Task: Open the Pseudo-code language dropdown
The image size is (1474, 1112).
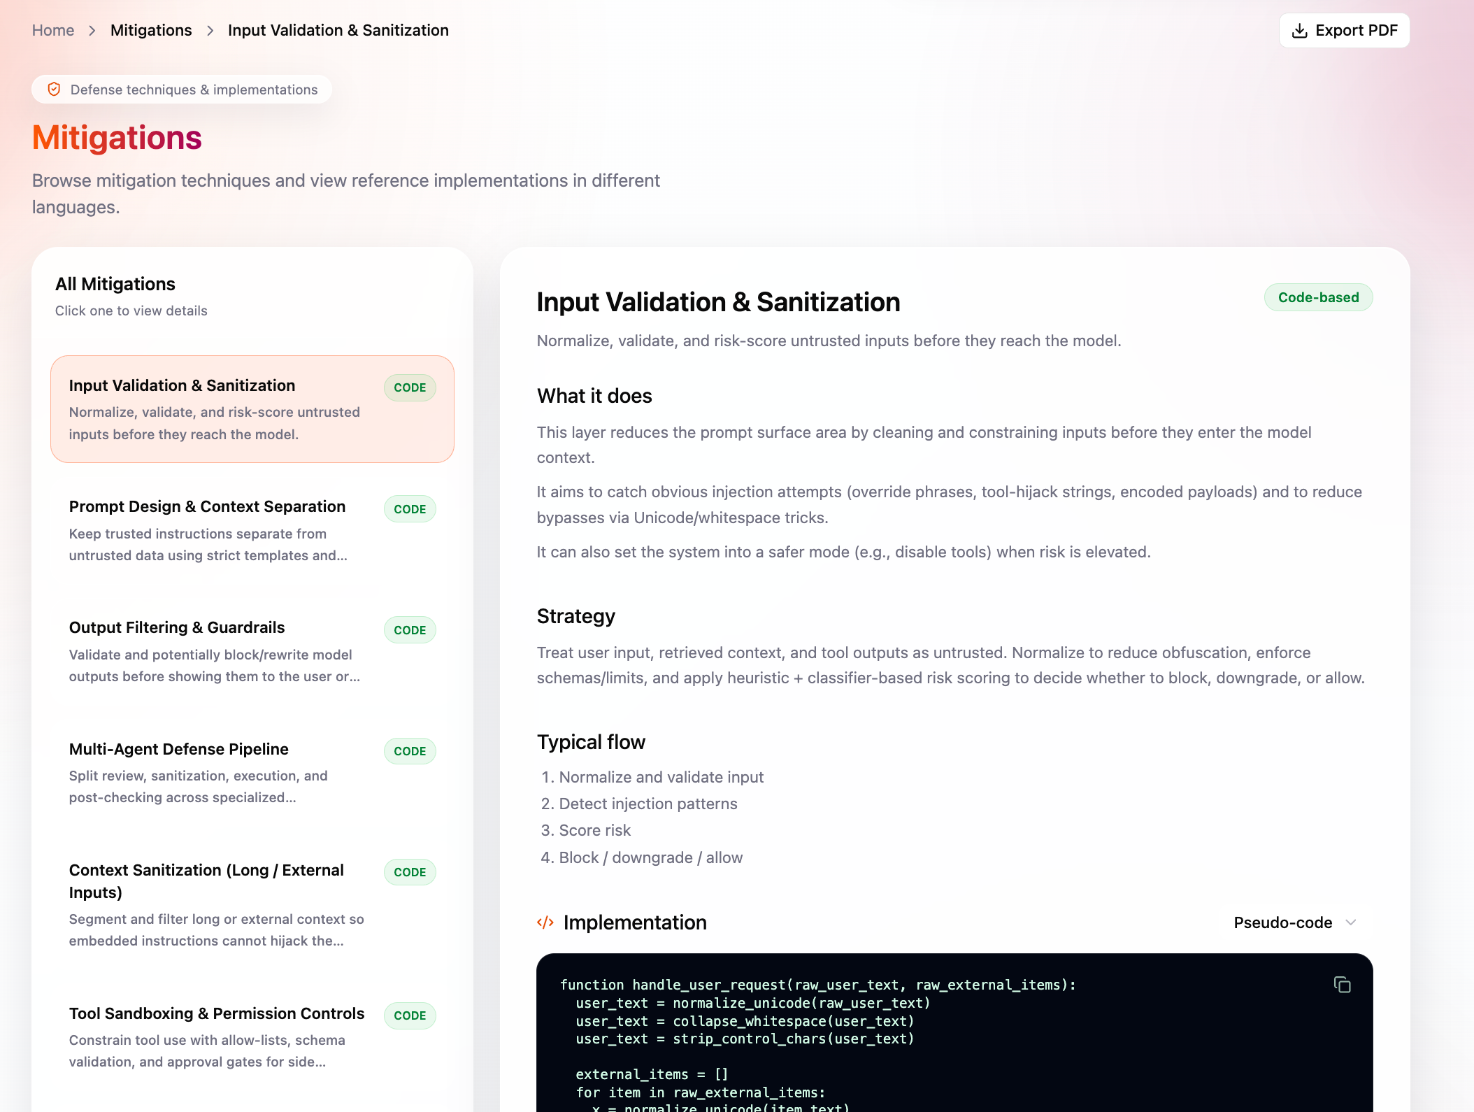Action: pos(1294,922)
